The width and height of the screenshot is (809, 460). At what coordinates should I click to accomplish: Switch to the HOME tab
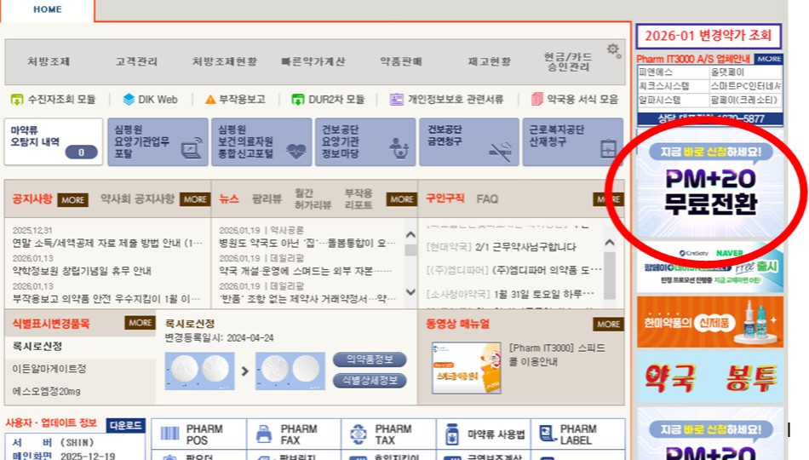(x=48, y=9)
